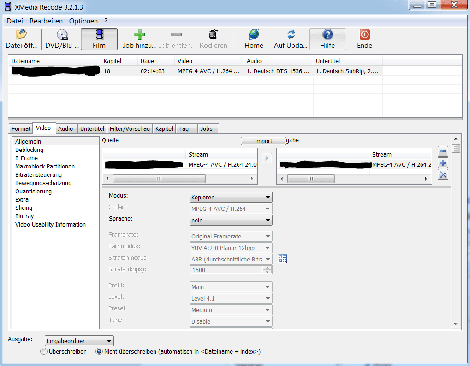
Task: Exit the program with Ende icon
Action: (x=364, y=39)
